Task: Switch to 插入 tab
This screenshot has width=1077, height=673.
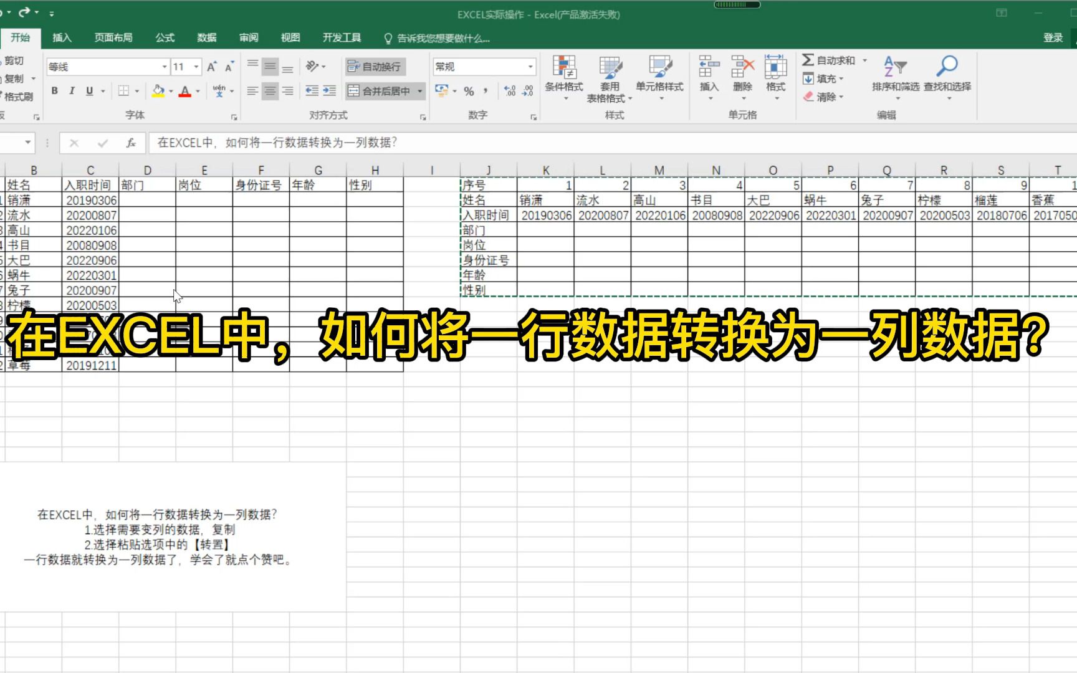Action: [x=62, y=37]
